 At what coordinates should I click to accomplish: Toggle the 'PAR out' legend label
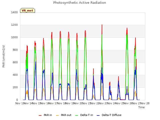(66, 115)
